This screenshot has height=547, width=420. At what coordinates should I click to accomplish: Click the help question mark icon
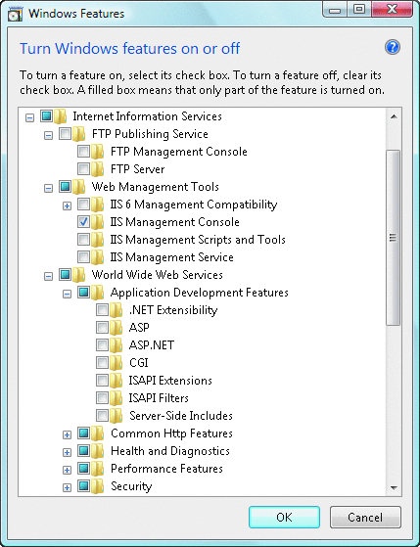392,47
